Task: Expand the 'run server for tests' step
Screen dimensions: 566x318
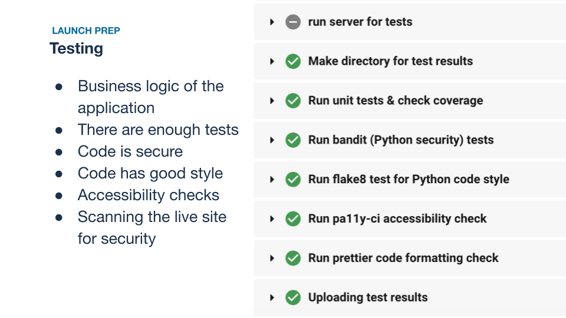Action: [x=272, y=22]
